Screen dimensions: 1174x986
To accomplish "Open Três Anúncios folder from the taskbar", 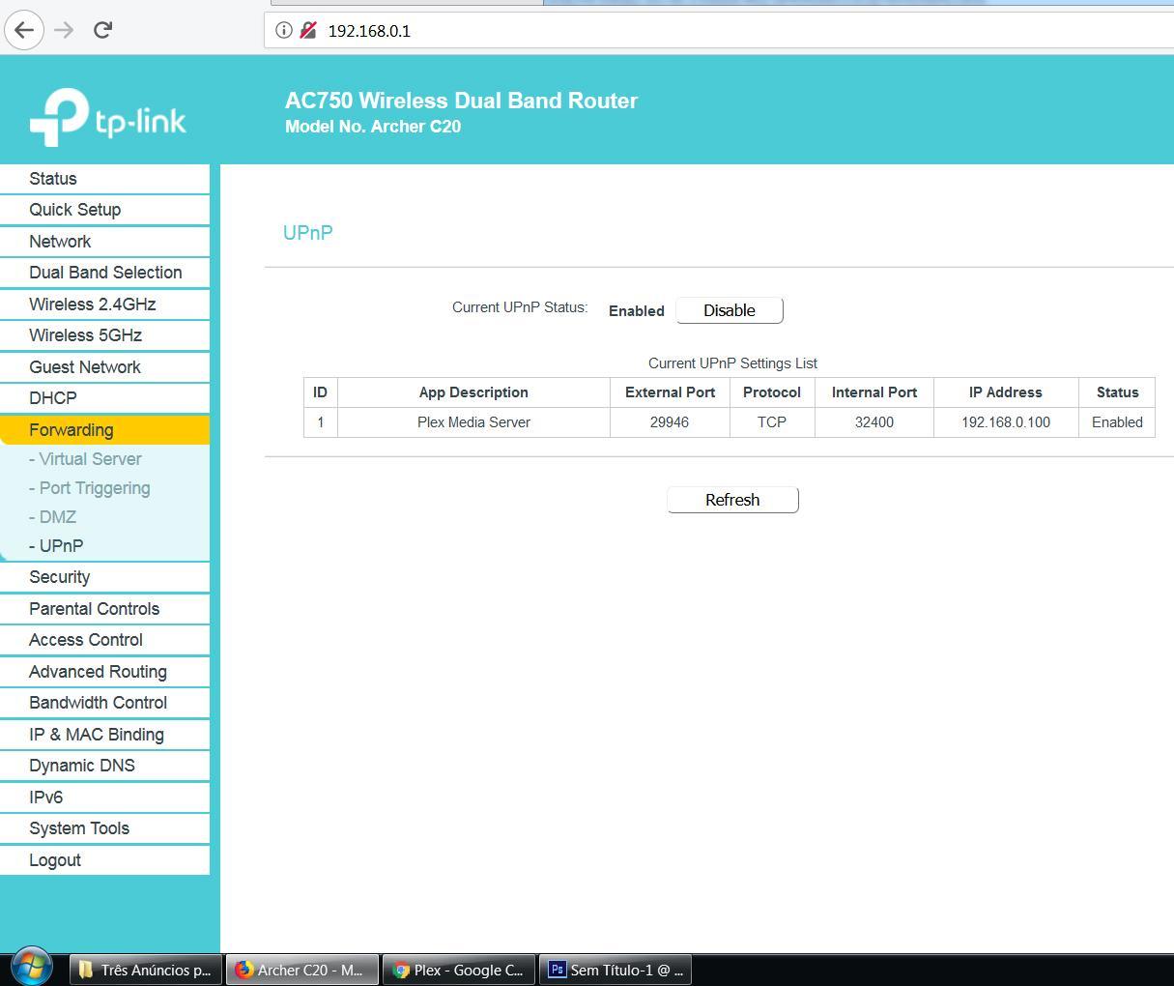I will (x=145, y=970).
